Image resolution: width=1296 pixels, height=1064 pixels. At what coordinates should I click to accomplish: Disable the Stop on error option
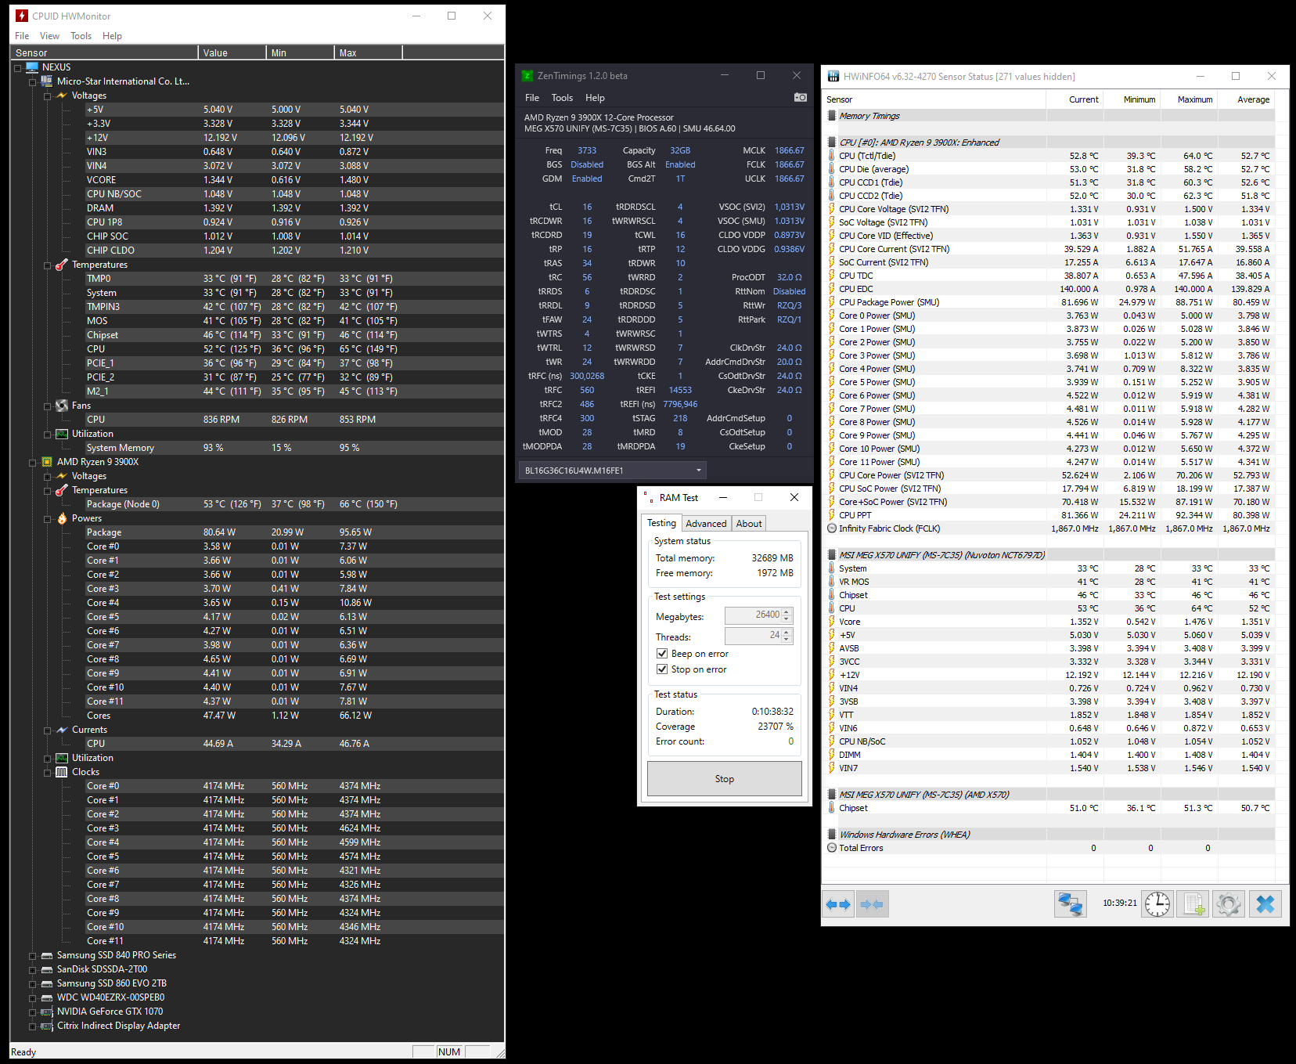click(x=663, y=669)
